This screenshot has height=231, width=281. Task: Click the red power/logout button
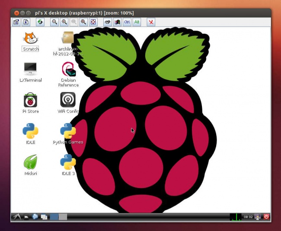point(266,217)
